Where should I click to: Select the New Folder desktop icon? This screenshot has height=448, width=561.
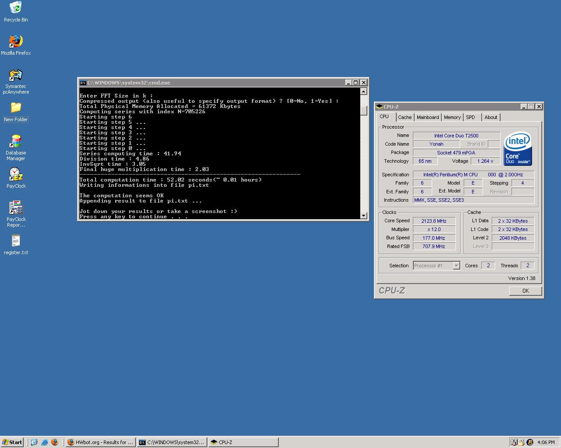(x=16, y=108)
